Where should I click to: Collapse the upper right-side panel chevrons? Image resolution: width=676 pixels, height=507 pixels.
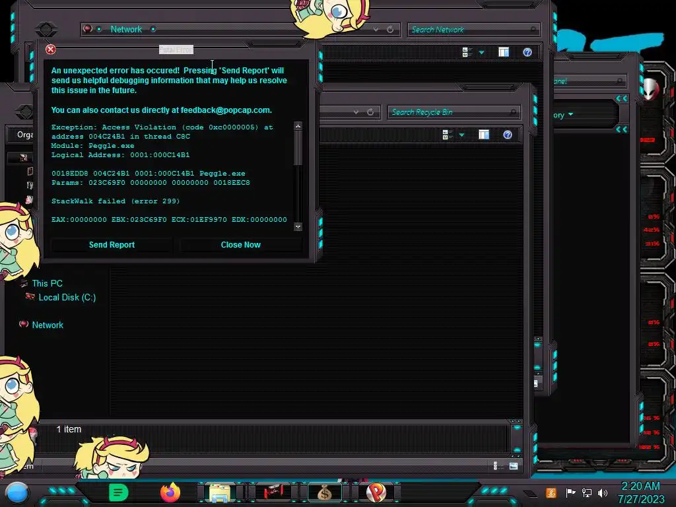pos(621,99)
